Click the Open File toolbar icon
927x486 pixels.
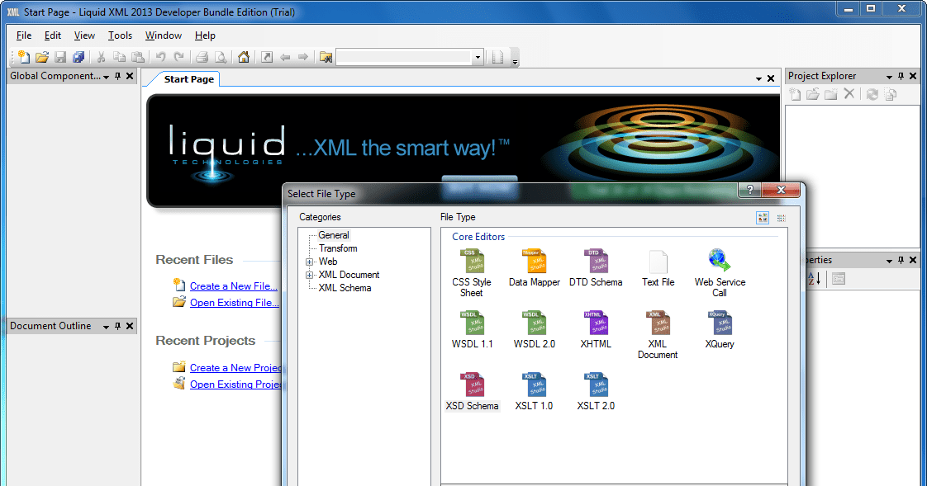coord(42,57)
